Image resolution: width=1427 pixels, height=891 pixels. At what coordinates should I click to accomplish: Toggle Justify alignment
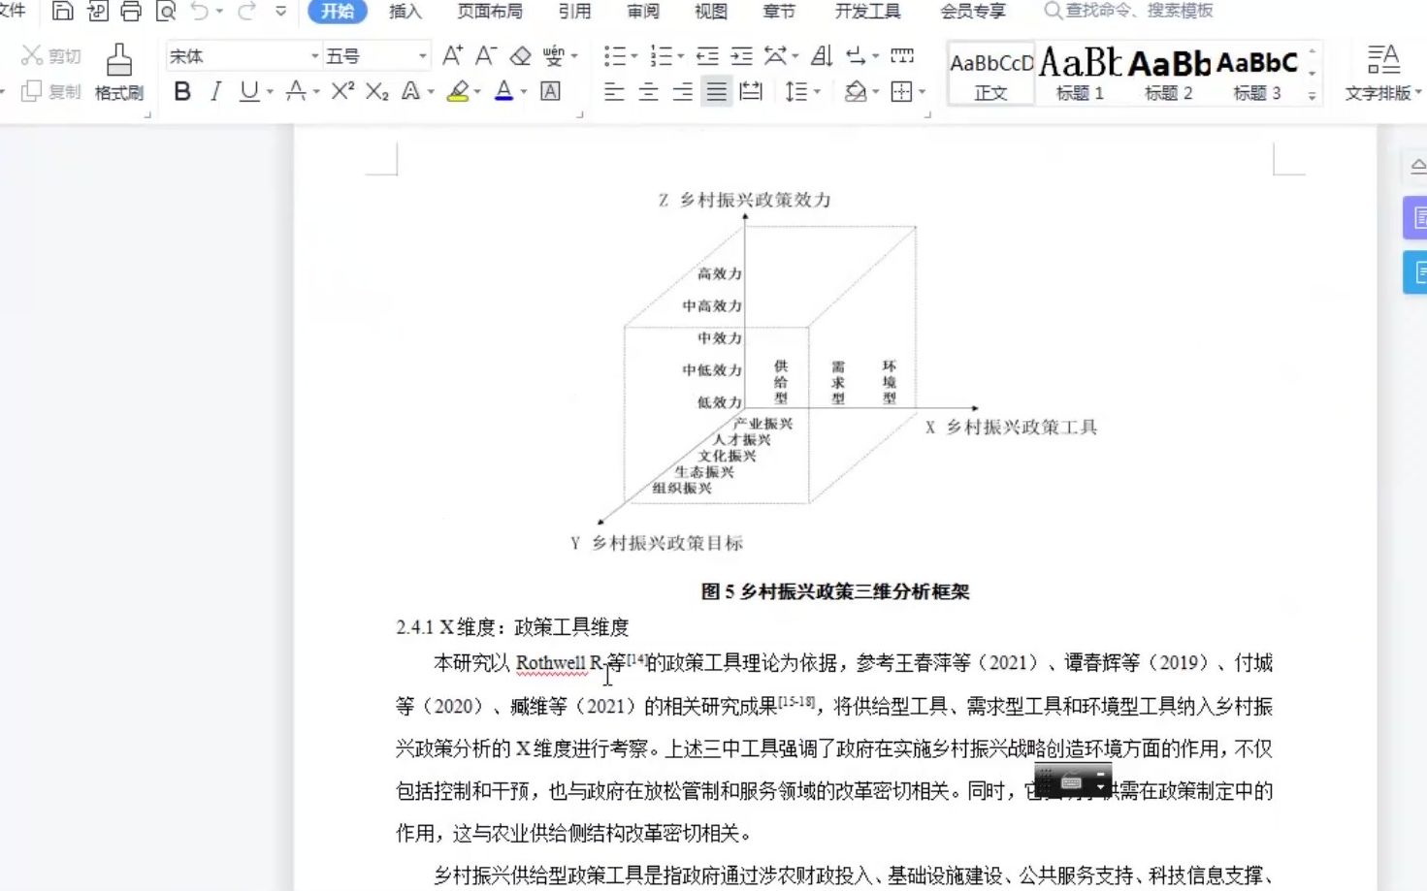[x=717, y=91]
